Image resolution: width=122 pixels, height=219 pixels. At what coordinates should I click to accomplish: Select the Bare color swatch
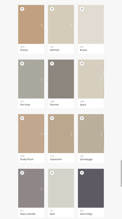(x=61, y=188)
